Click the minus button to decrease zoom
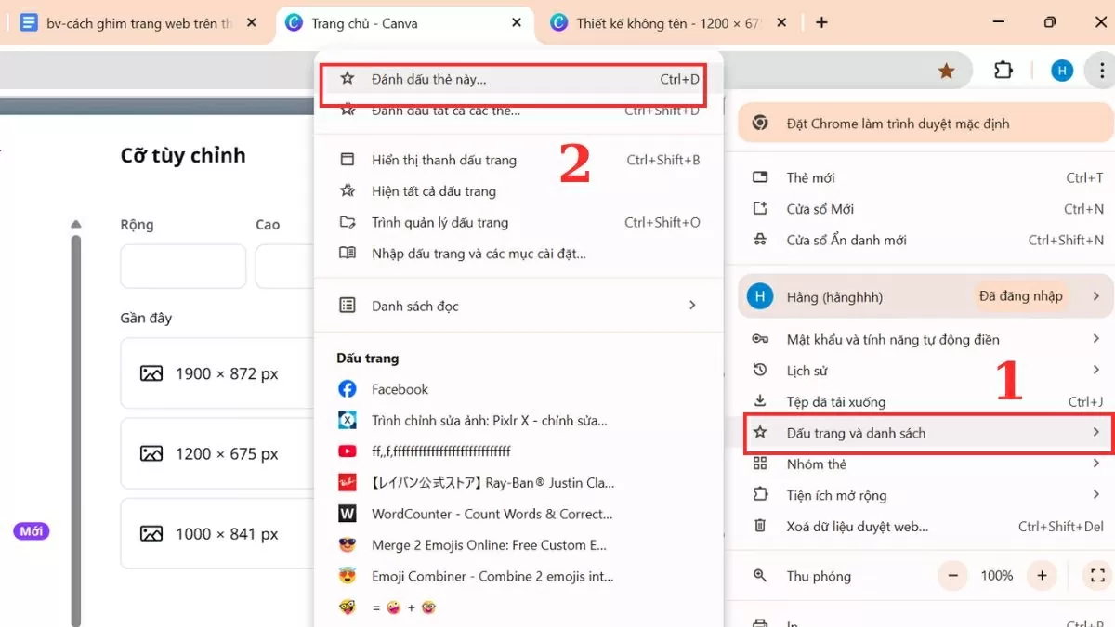 [952, 576]
